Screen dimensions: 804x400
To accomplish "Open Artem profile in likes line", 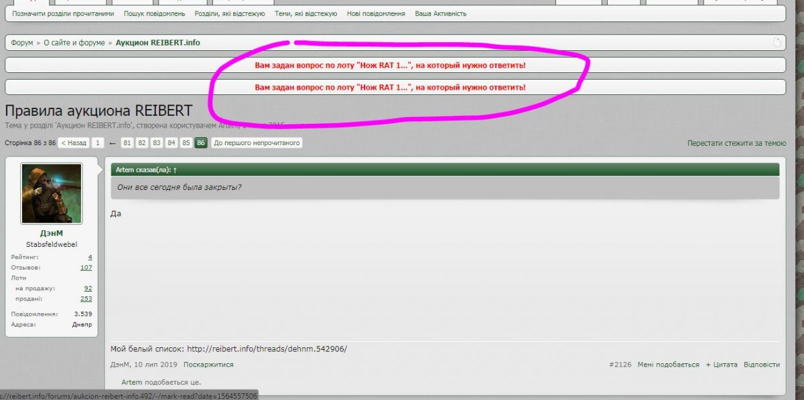I will [x=132, y=382].
